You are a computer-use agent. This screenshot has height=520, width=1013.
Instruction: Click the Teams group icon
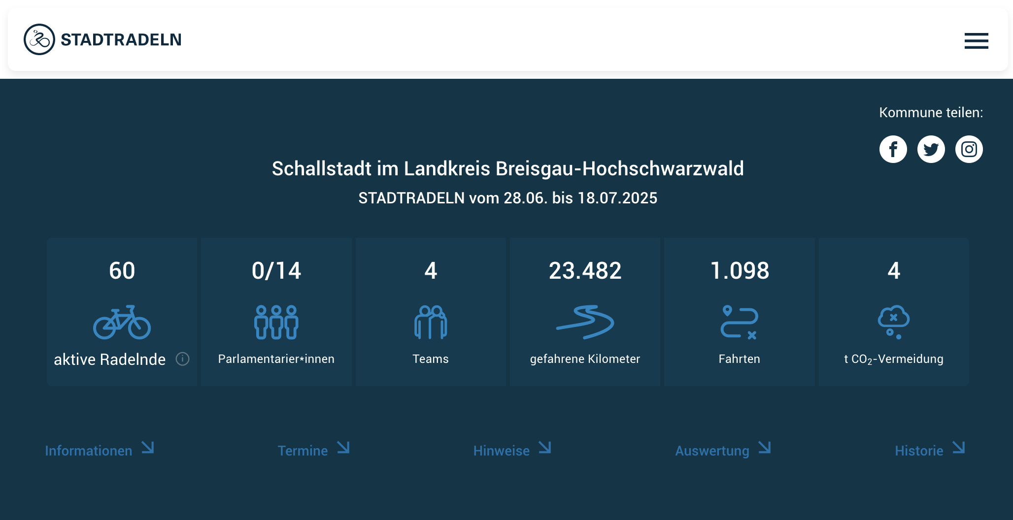430,322
